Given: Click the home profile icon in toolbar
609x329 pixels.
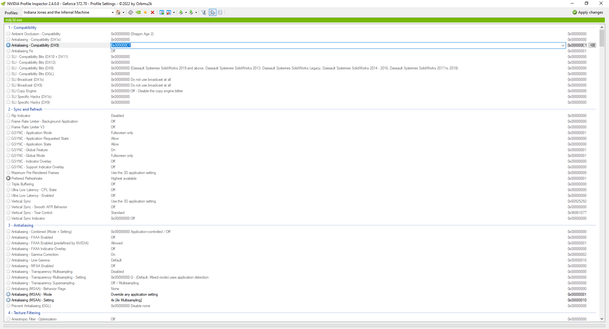Looking at the screenshot, I should (118, 12).
